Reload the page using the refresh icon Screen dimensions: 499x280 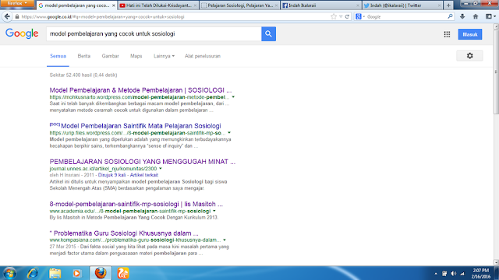tap(347, 17)
